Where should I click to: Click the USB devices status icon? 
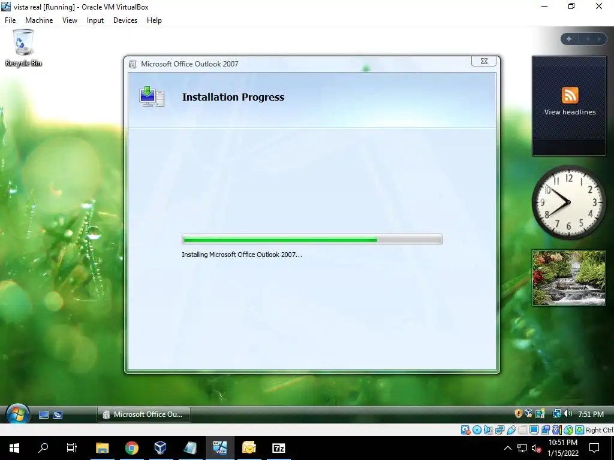(511, 430)
